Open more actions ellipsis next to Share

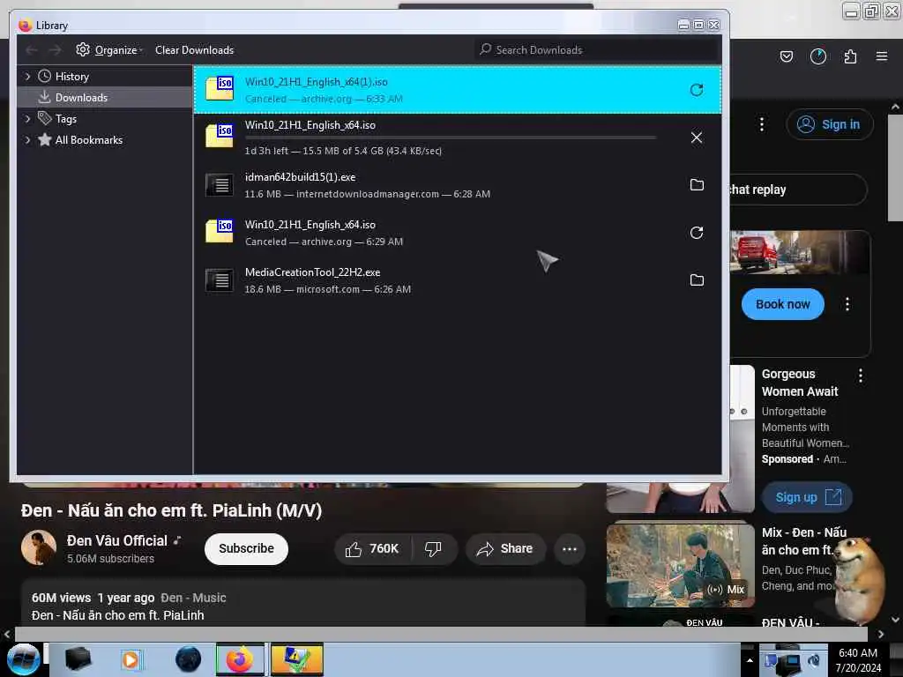point(569,549)
